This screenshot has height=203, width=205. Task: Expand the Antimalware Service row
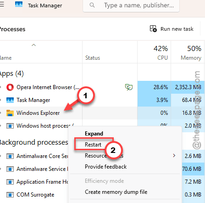(0, 169)
